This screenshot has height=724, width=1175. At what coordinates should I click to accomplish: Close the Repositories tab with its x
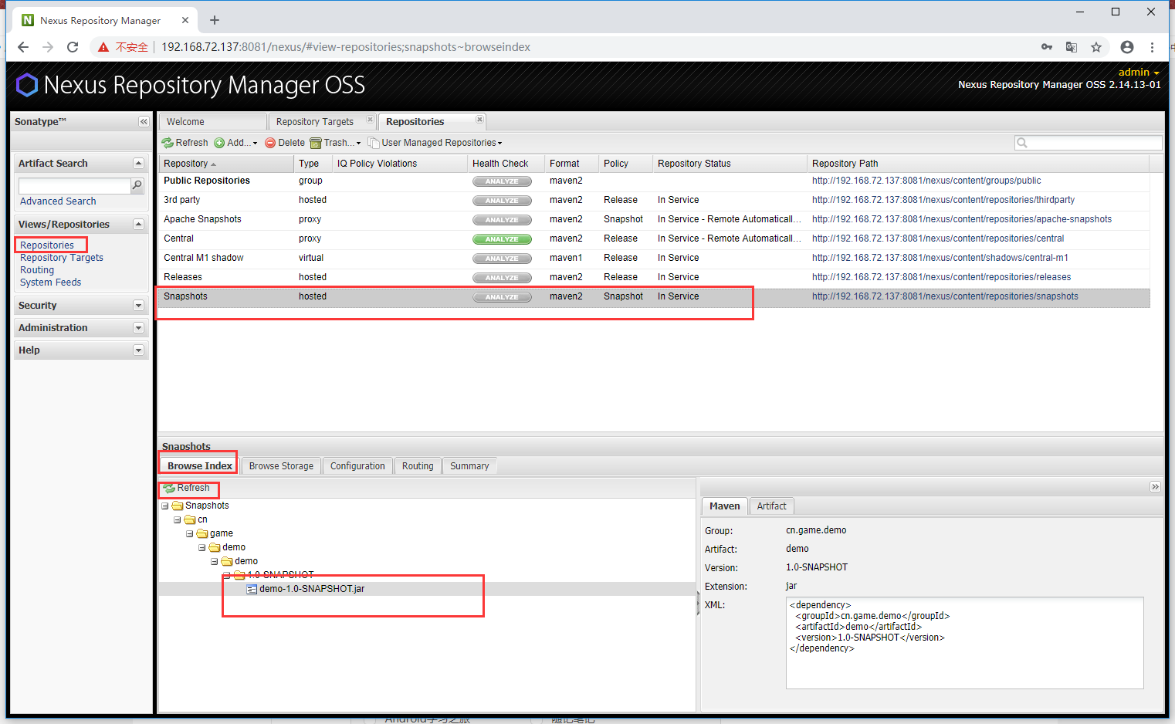(479, 120)
